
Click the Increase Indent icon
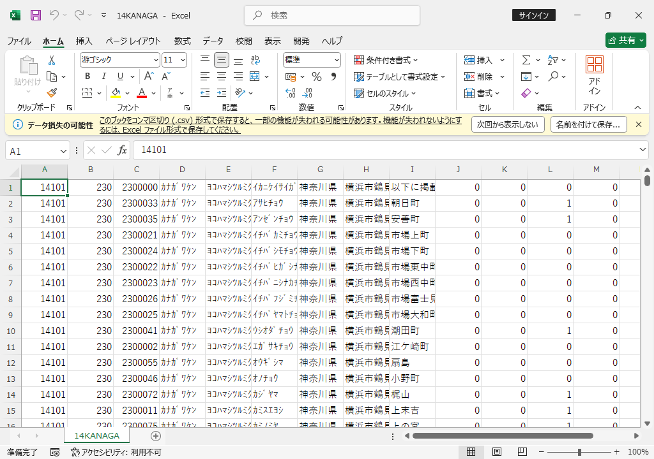(222, 93)
